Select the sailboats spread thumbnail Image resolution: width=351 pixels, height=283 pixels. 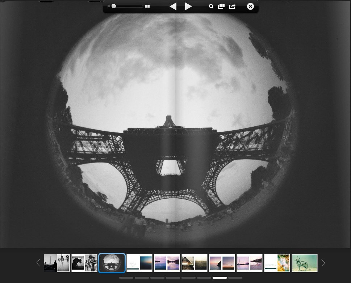pyautogui.click(x=250, y=263)
